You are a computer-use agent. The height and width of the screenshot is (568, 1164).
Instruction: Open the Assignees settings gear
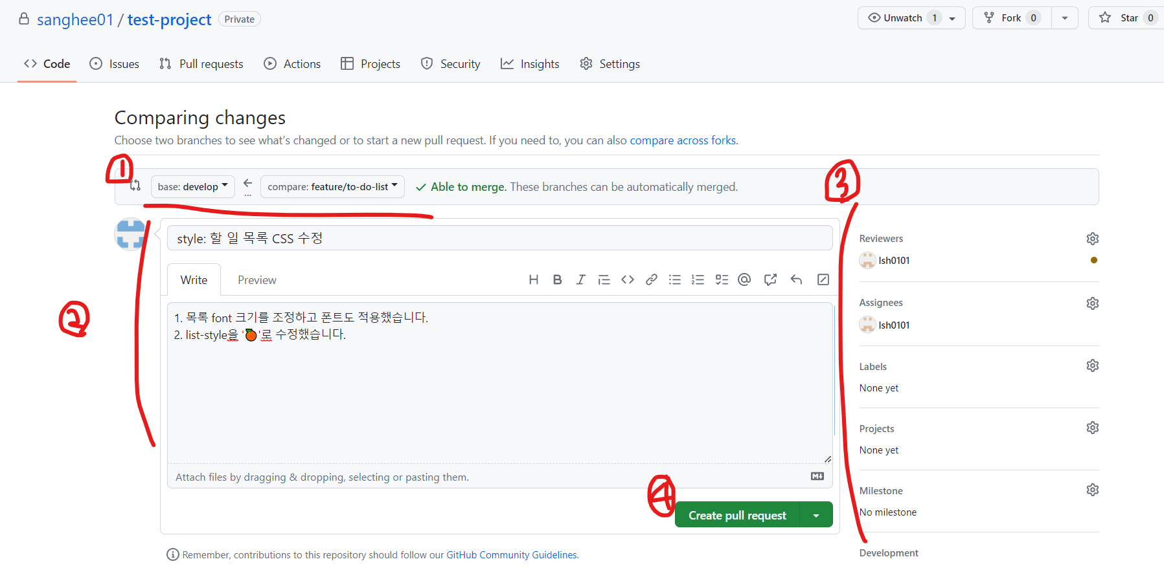1093,303
